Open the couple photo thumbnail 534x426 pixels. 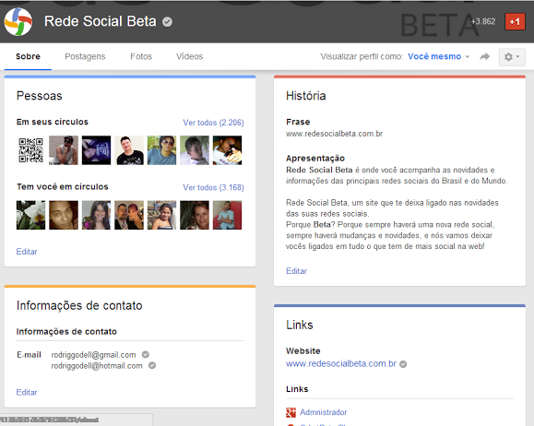[129, 215]
